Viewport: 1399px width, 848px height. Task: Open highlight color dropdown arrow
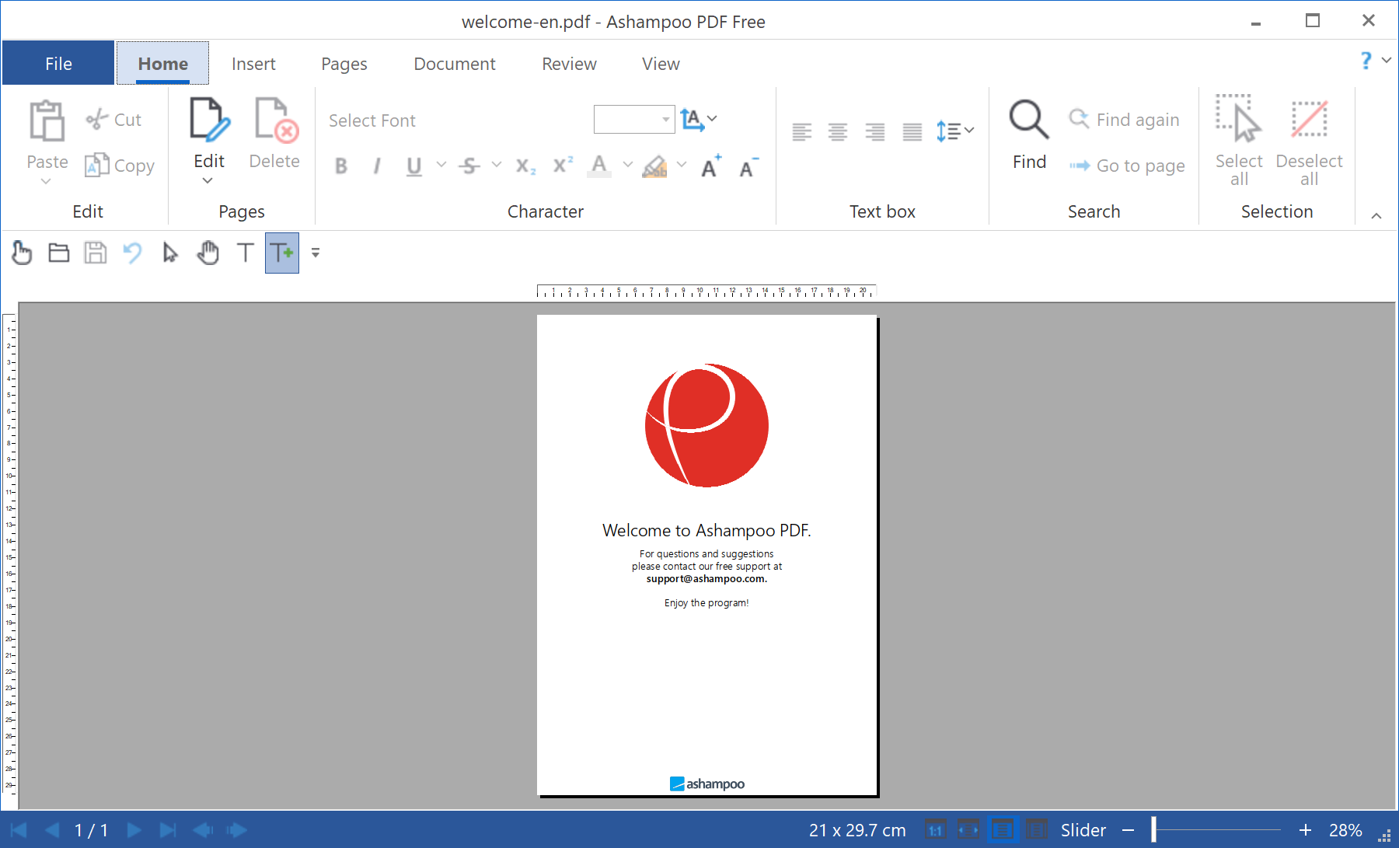pyautogui.click(x=682, y=164)
